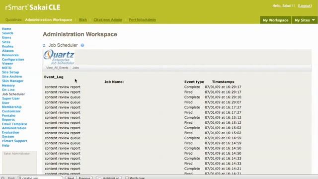Click the Job Scheduler reset arrows icon

click(x=44, y=45)
